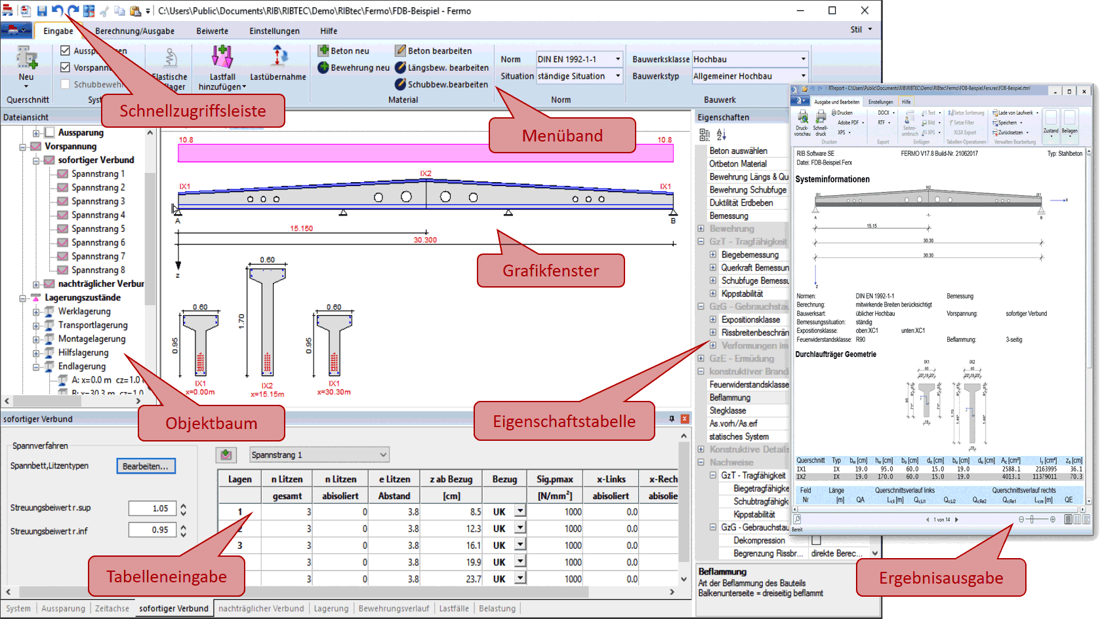1100x619 pixels.
Task: Click the Lastfall hinzufügen icon
Action: pyautogui.click(x=222, y=57)
